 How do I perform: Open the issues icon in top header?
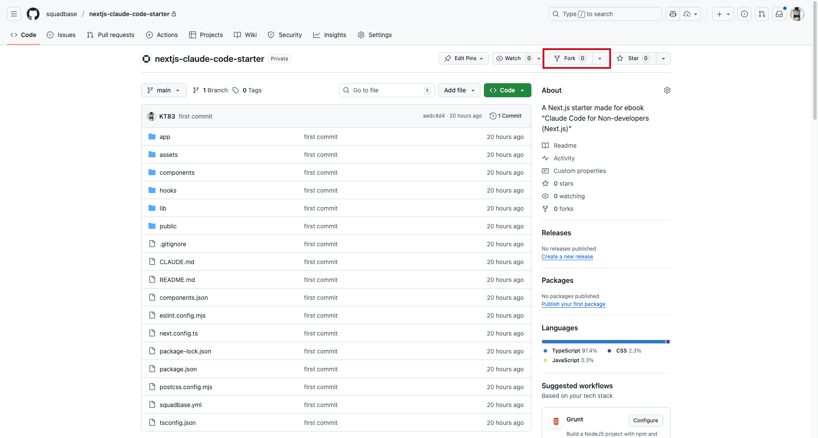[x=744, y=14]
